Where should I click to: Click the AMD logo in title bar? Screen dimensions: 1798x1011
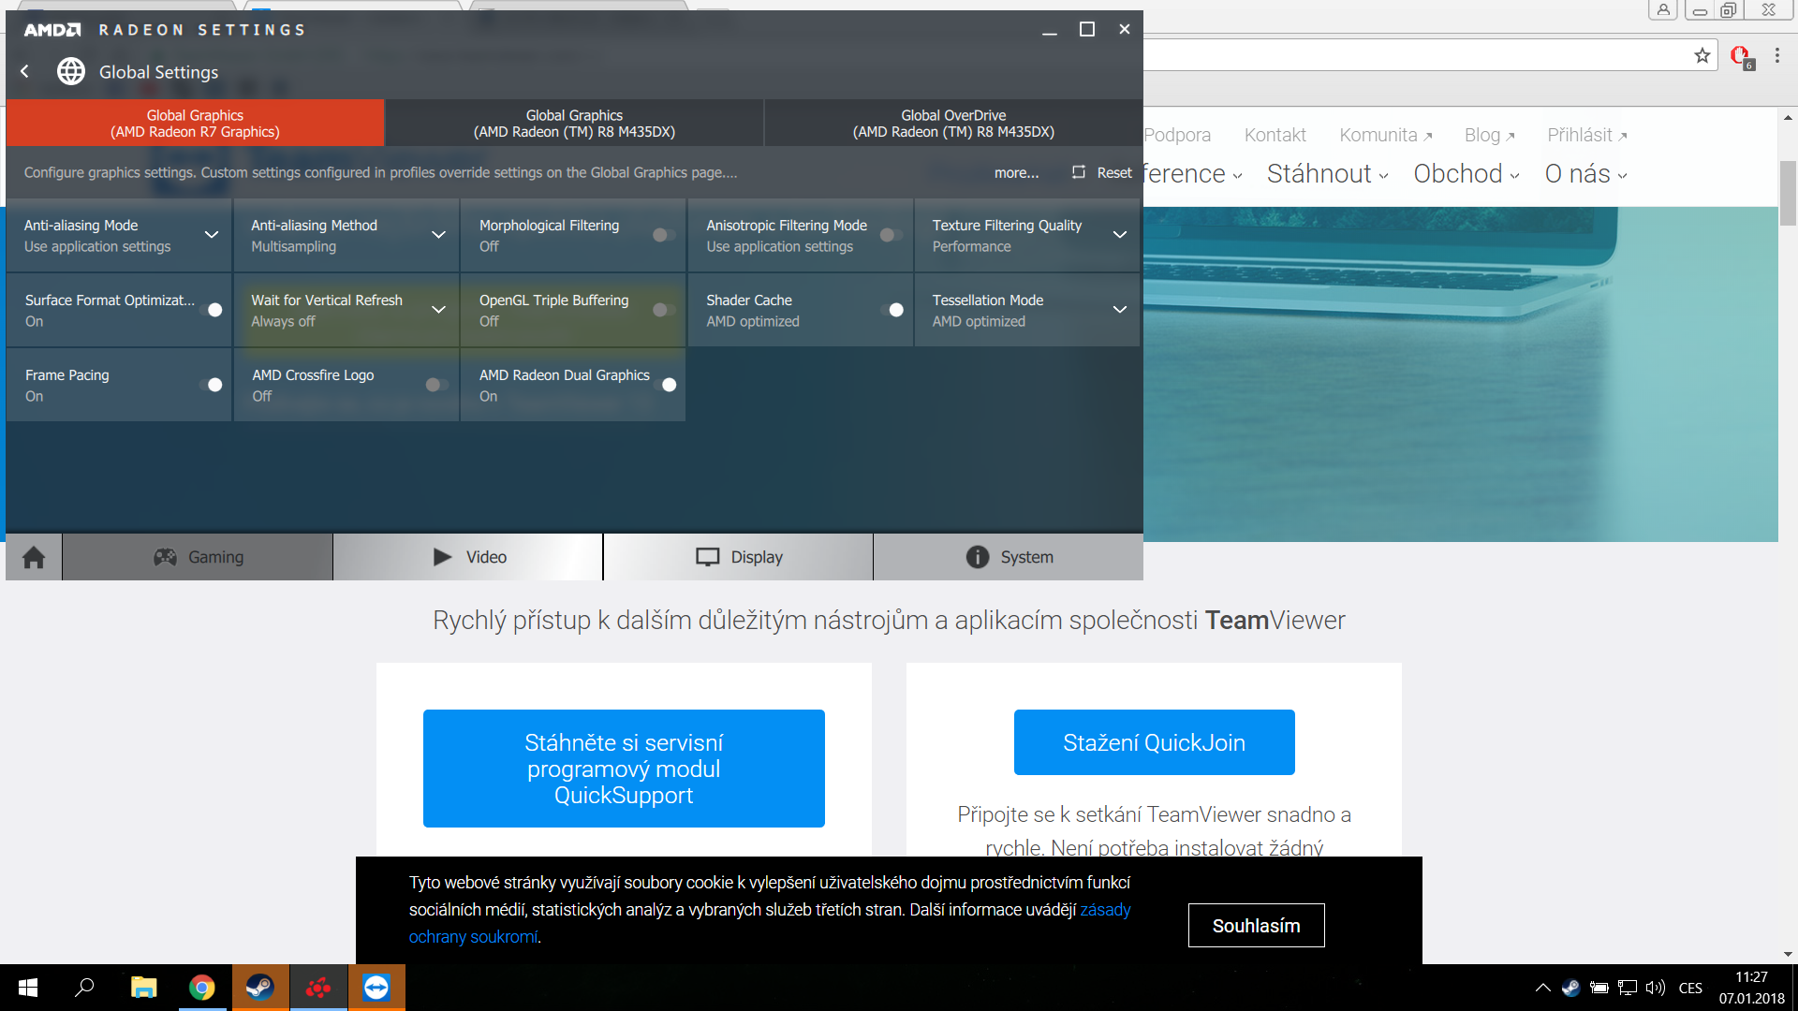coord(52,30)
